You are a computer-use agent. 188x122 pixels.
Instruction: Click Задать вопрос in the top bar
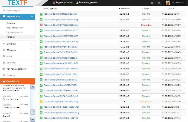point(62,3)
